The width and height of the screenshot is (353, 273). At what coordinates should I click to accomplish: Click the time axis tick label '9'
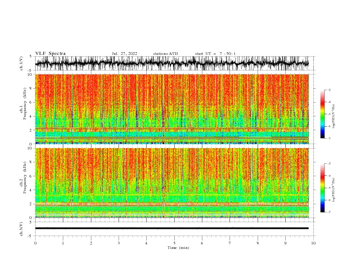click(285, 243)
